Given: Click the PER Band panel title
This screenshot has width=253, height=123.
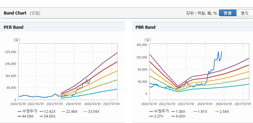Looking at the screenshot, I should (14, 27).
